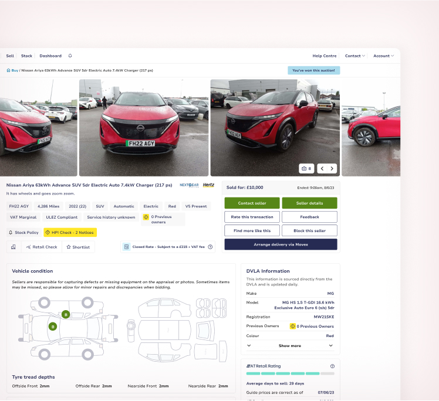The image size is (439, 401).
Task: Expand DVLA Information with Show more
Action: [290, 346]
